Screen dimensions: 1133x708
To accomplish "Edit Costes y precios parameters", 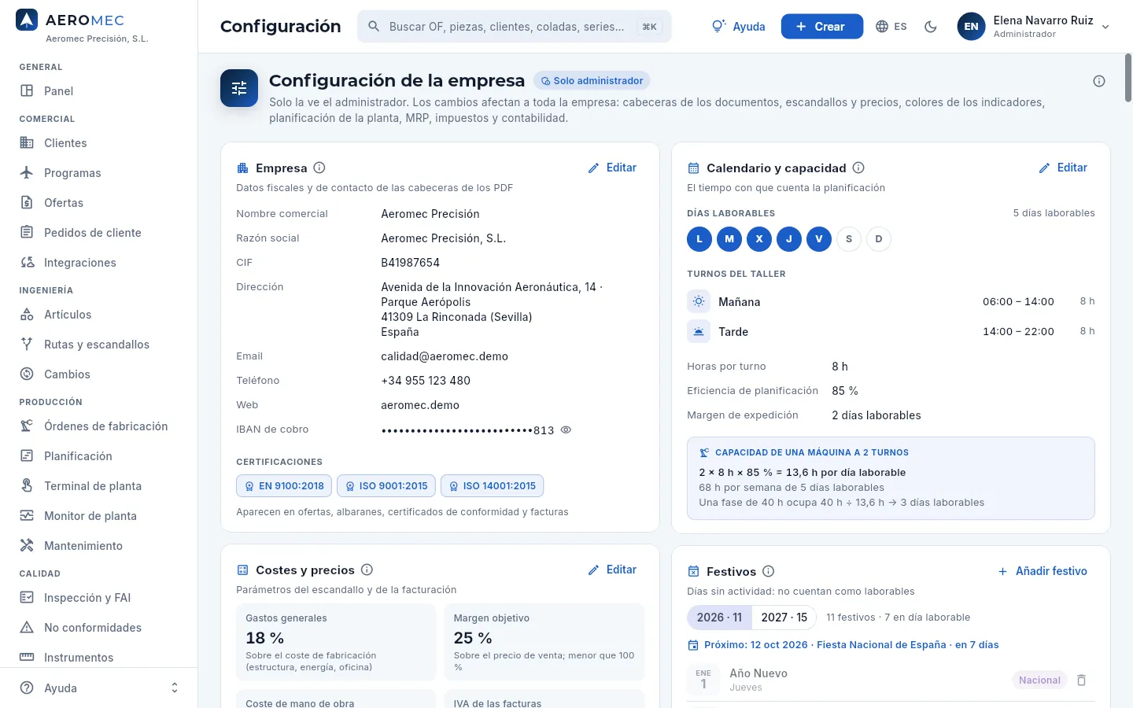I will [x=612, y=570].
